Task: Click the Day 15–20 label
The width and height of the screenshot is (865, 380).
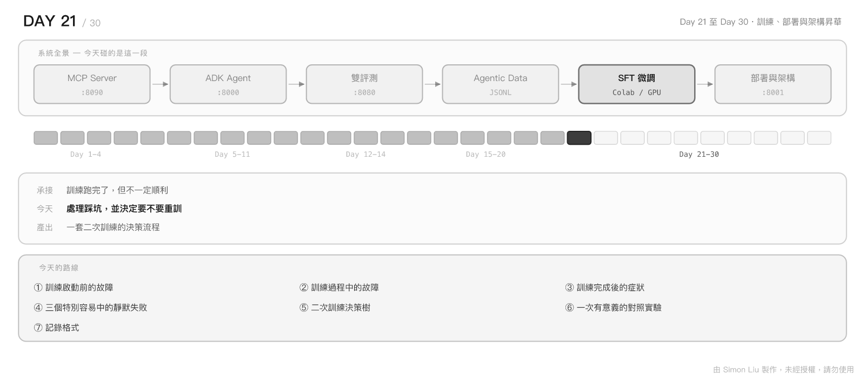Action: pos(485,155)
